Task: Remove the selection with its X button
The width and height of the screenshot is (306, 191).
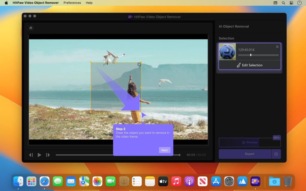Action: (x=277, y=47)
